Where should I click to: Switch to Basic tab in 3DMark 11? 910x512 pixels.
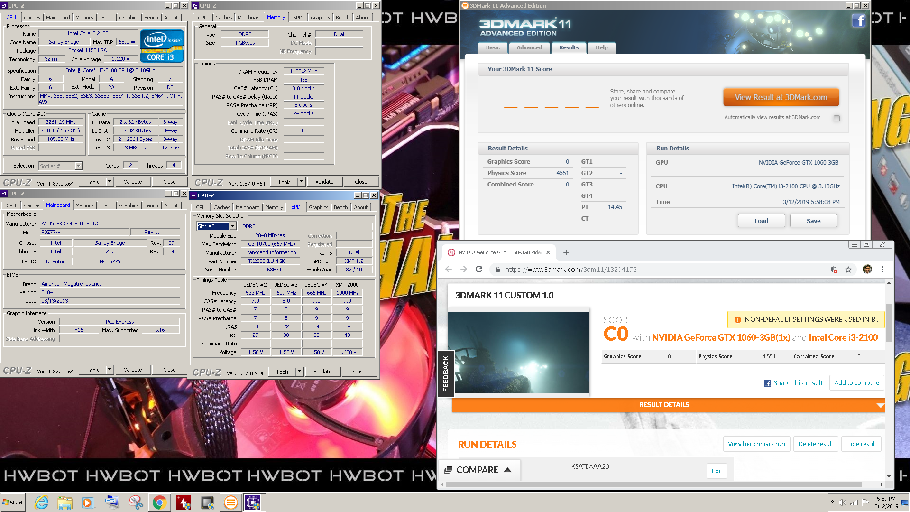pyautogui.click(x=493, y=47)
